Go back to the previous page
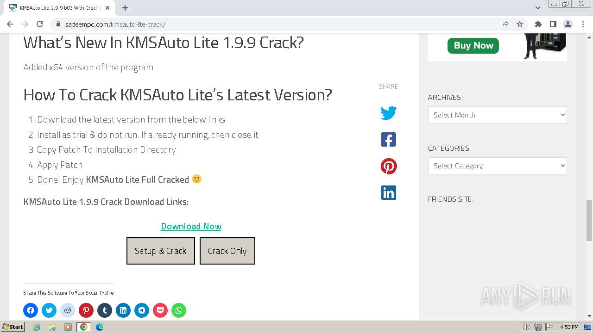The height and width of the screenshot is (333, 593). point(10,24)
